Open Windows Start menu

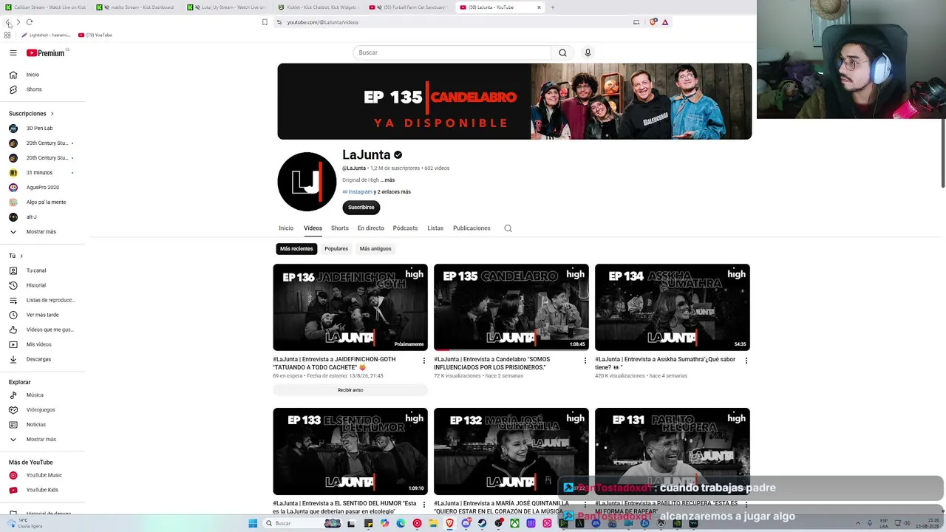click(x=253, y=523)
